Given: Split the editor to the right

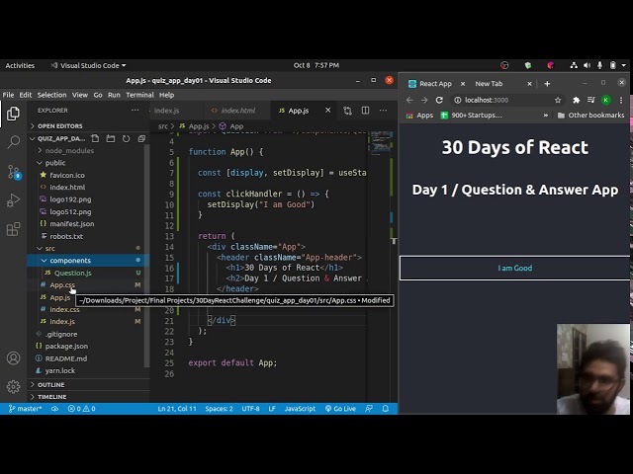Looking at the screenshot, I should click(365, 111).
